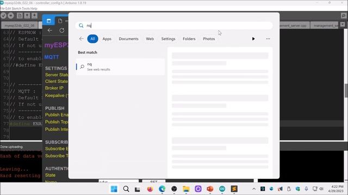The width and height of the screenshot is (348, 195).
Task: Click the page document icon on browser tab
Action: [x=60, y=21]
